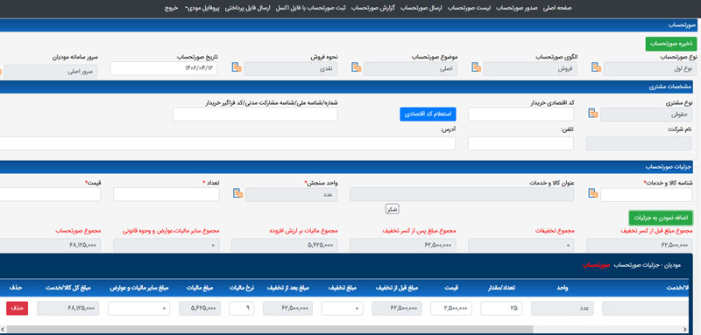Click شناسه کالا و خدمات input

[646, 195]
